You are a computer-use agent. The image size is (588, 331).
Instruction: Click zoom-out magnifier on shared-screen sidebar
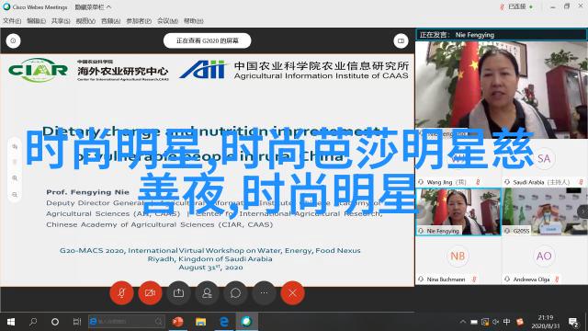[15, 194]
